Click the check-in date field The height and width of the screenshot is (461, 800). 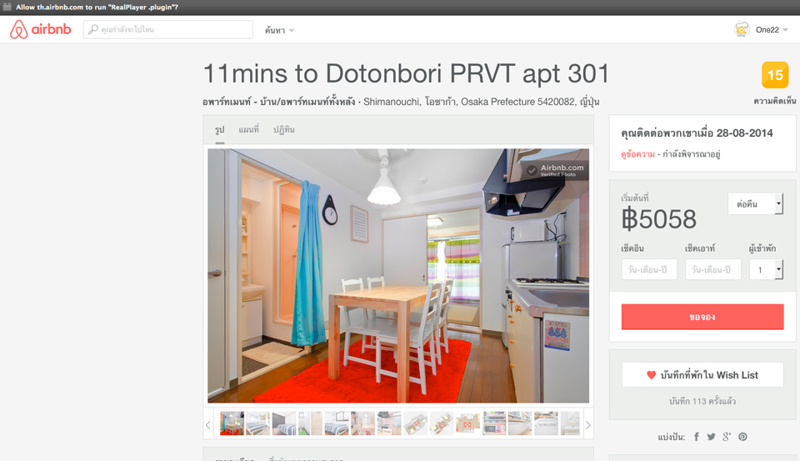tap(648, 269)
